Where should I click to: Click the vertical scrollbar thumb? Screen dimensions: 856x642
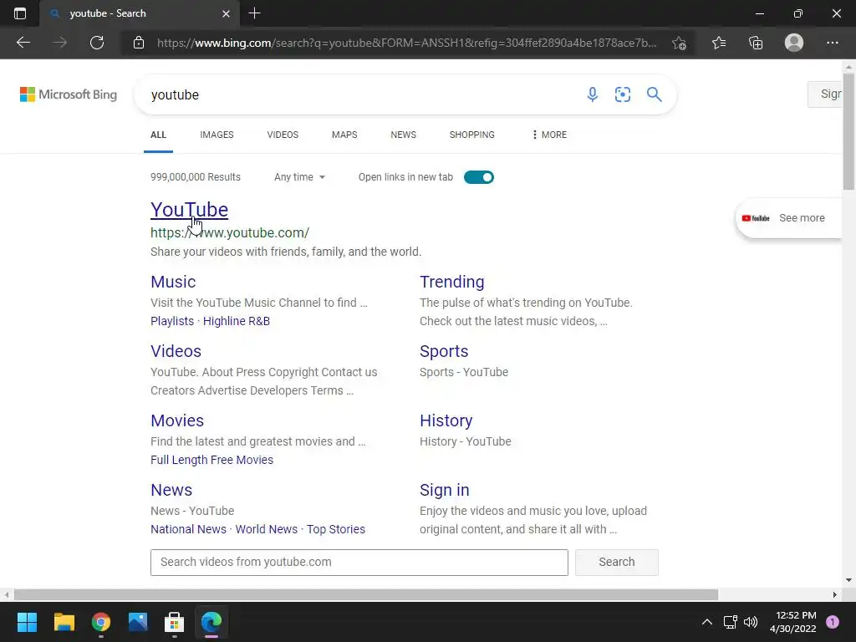[848, 131]
